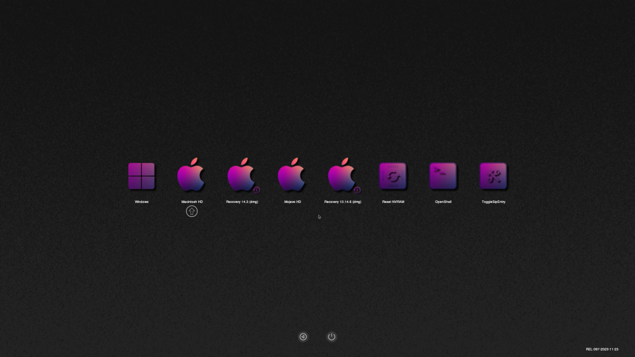This screenshot has height=357, width=635.
Task: Click the "Mojave HD" label text
Action: point(292,202)
